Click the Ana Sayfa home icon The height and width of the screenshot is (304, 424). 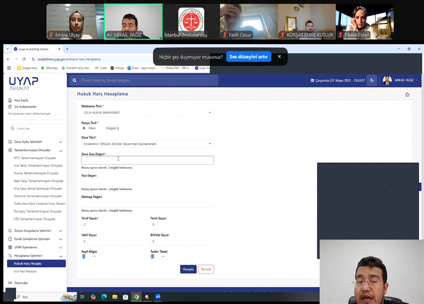click(x=10, y=100)
